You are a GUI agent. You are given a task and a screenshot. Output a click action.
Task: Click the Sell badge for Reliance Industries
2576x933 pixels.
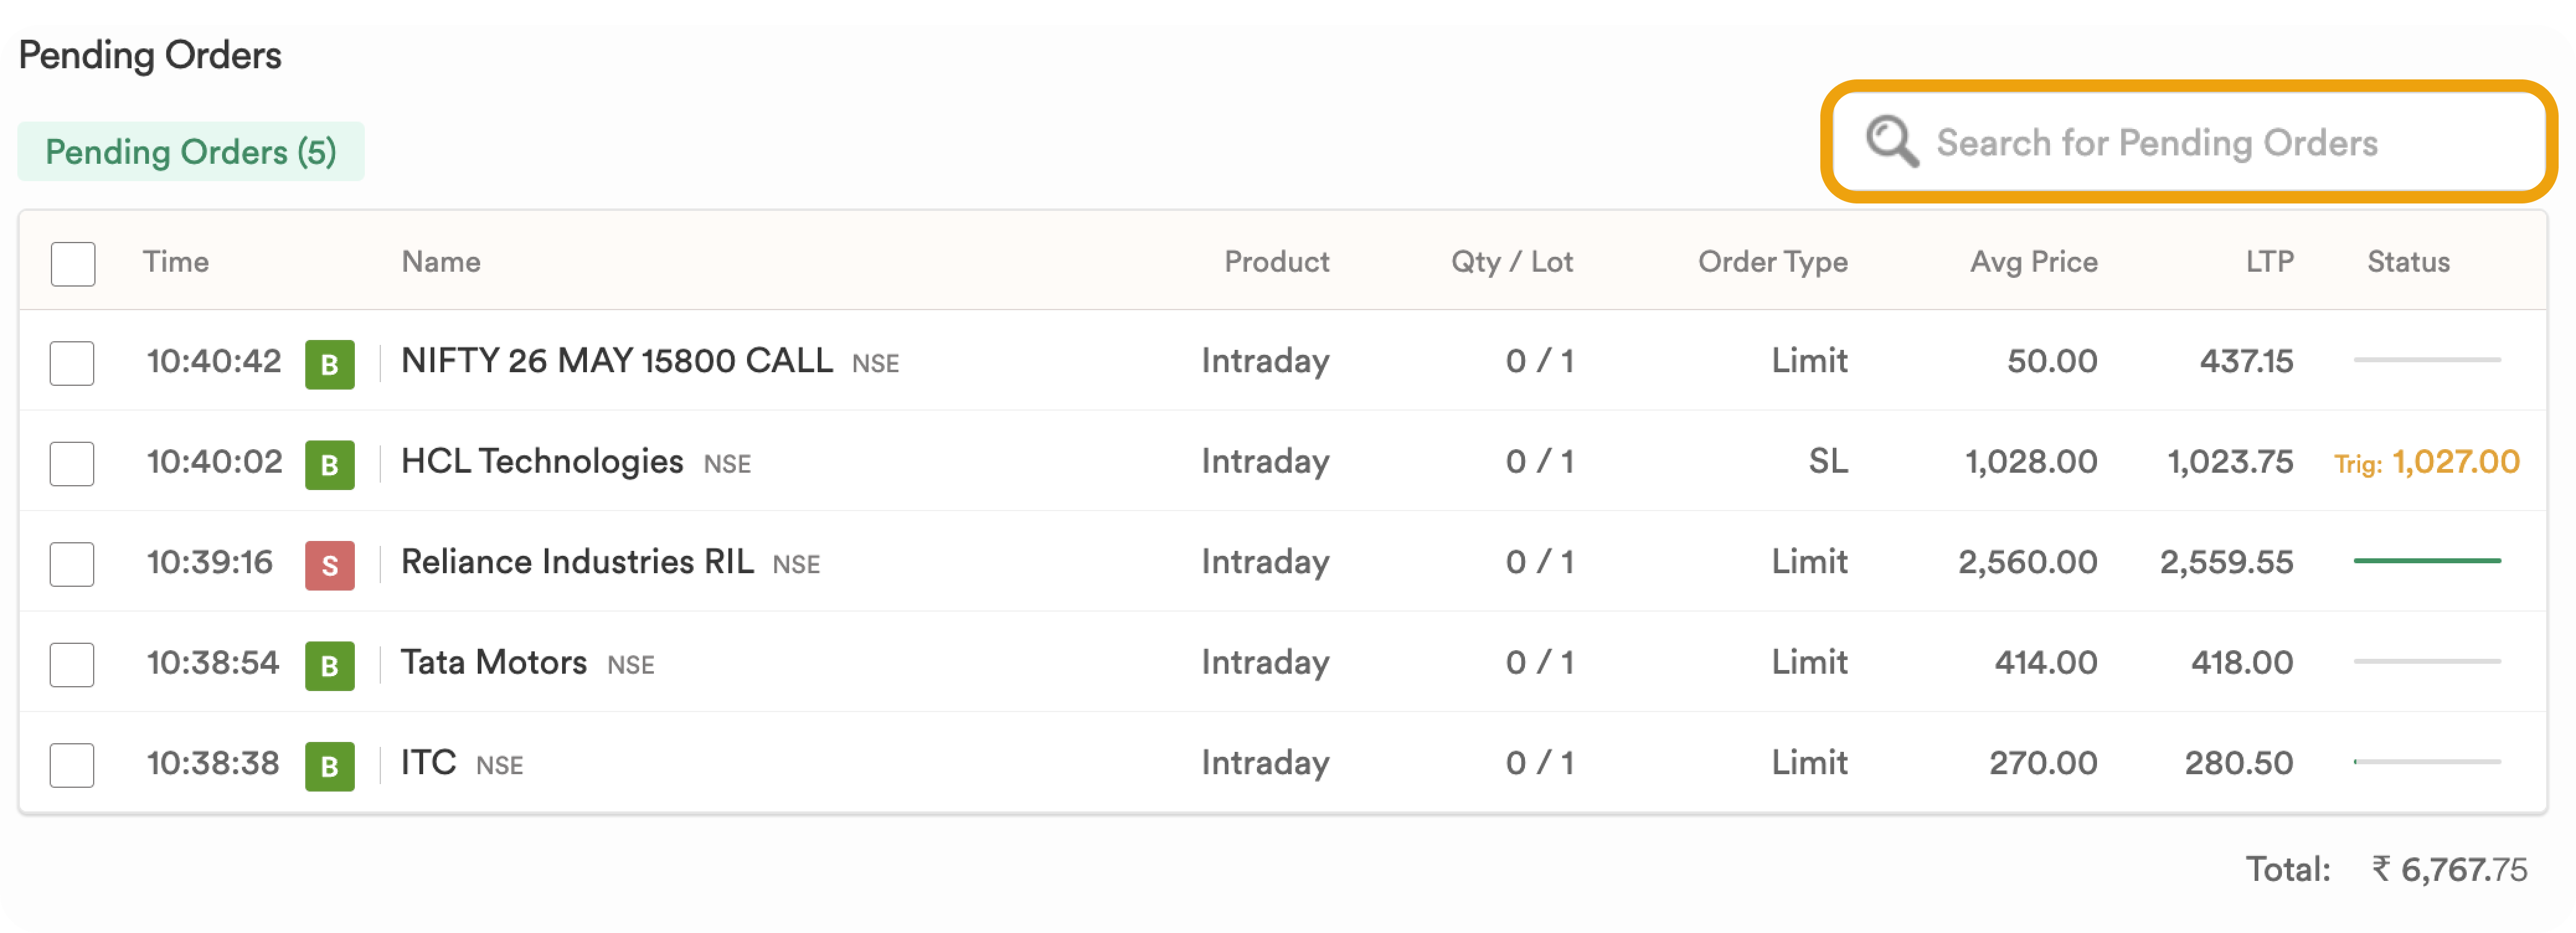pos(330,565)
